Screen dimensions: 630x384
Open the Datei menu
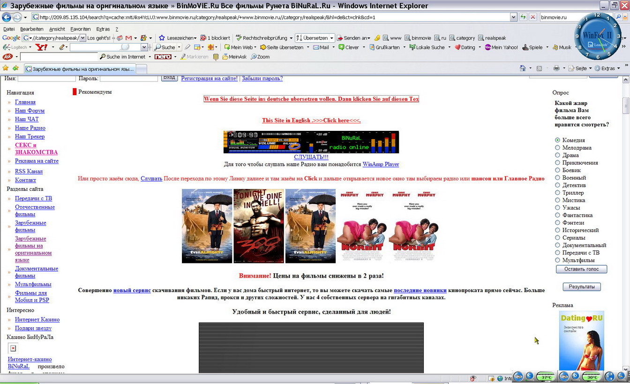[x=9, y=29]
